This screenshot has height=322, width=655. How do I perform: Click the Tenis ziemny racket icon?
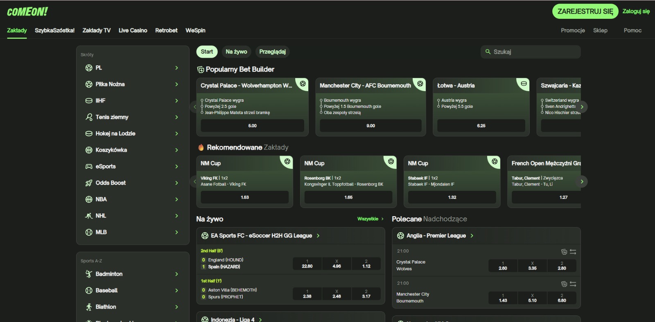pos(89,117)
